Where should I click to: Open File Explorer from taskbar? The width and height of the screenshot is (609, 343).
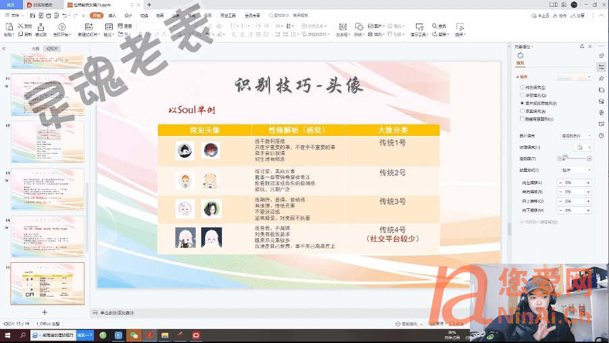(x=165, y=335)
